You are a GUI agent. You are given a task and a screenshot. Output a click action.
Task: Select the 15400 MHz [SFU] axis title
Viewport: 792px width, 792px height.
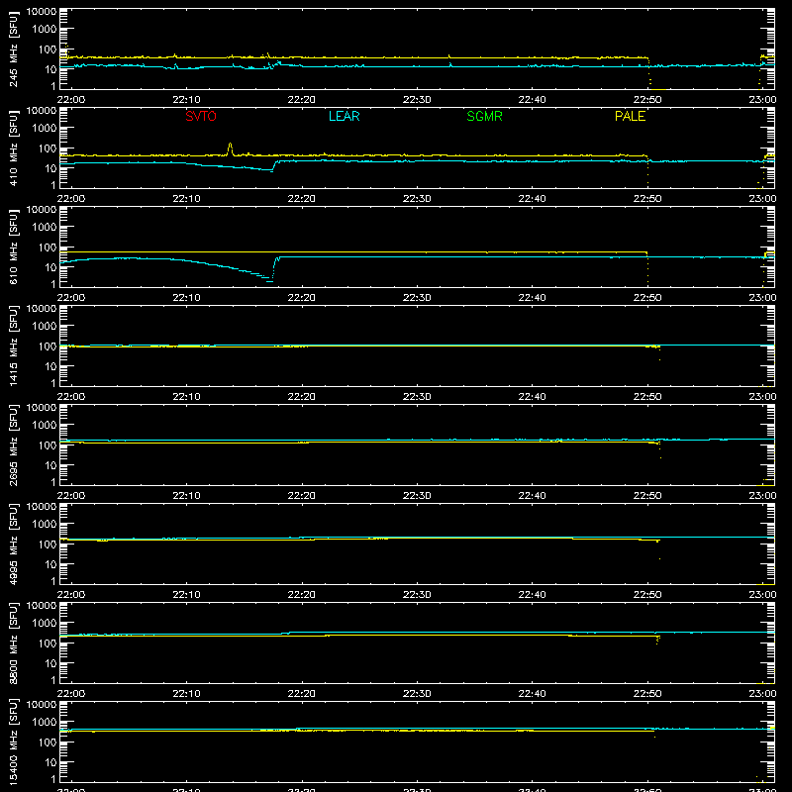tap(13, 742)
